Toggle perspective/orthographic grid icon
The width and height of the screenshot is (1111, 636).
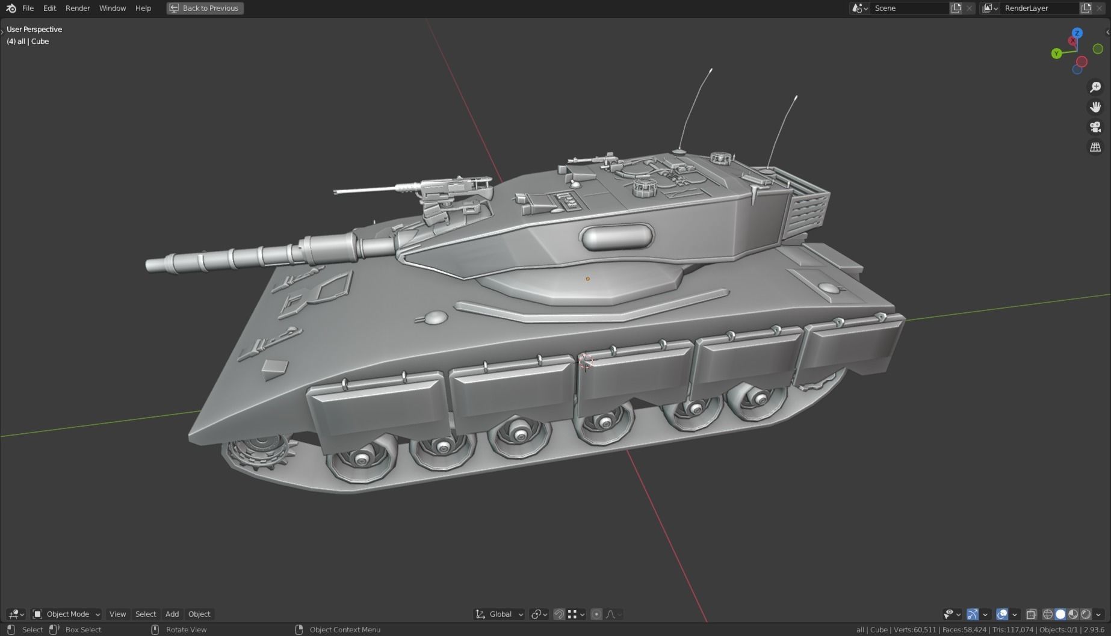click(1095, 147)
